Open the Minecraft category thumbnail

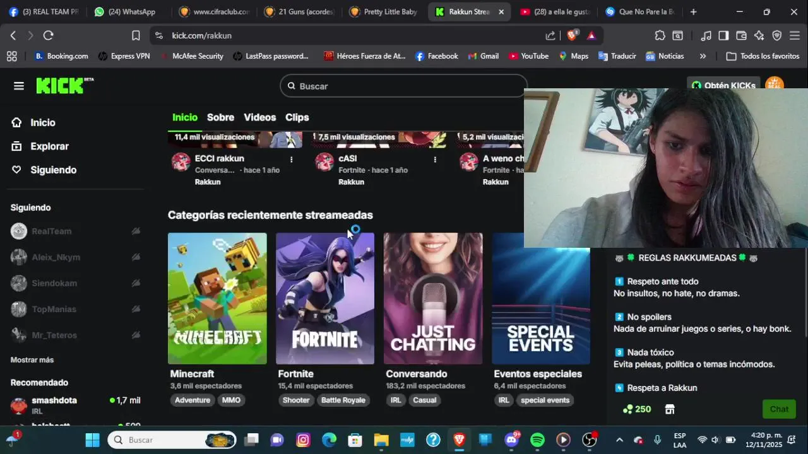click(x=217, y=298)
